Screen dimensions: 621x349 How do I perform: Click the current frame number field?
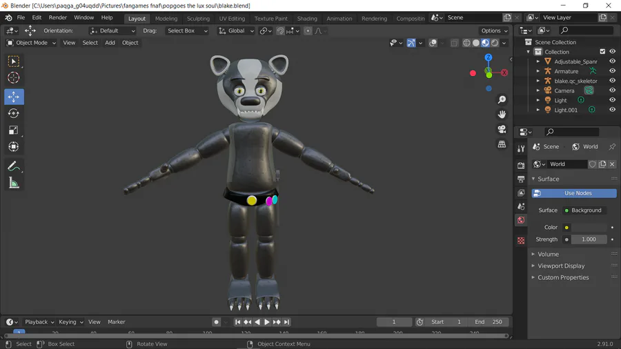pyautogui.click(x=394, y=322)
